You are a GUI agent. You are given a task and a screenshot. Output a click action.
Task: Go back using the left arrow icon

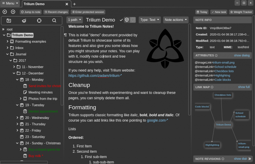[5, 12]
